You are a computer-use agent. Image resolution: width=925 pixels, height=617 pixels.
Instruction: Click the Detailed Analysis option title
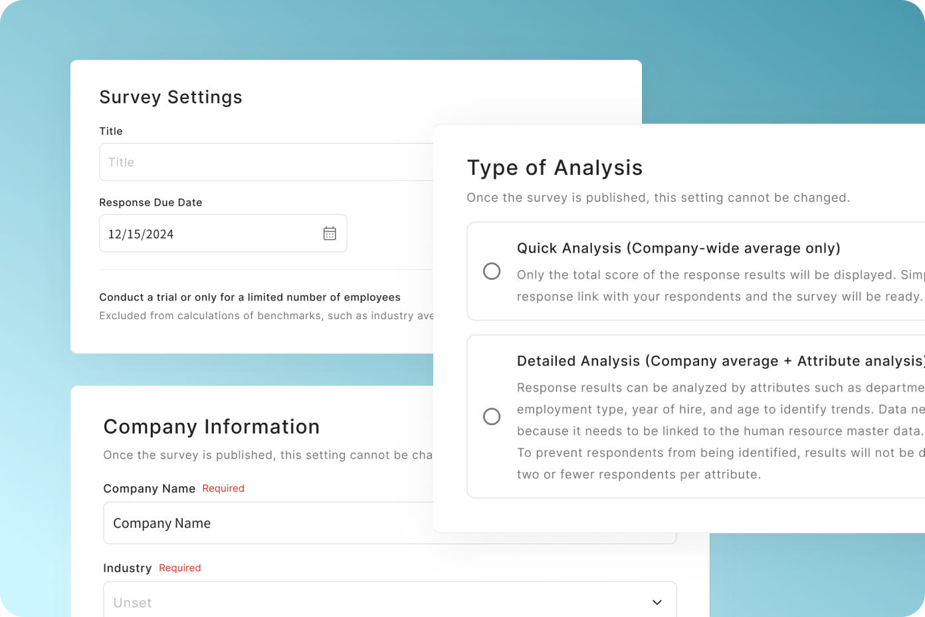point(721,361)
